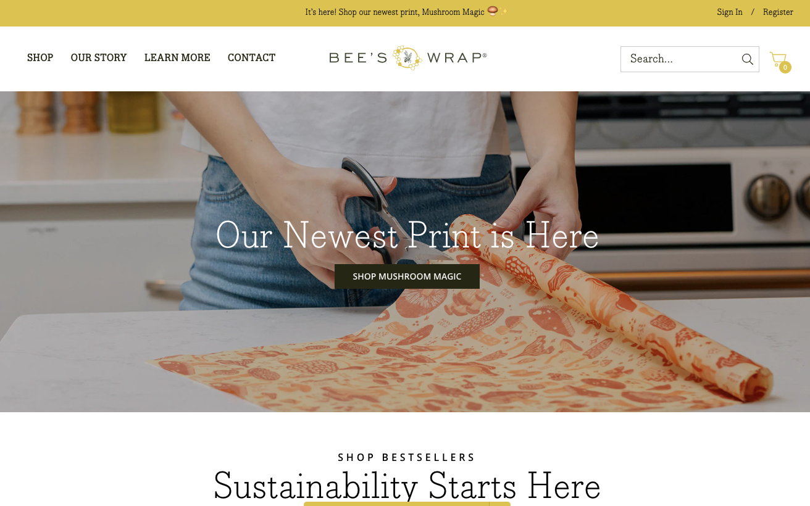The image size is (810, 506).
Task: Navigate to the CONTACT page
Action: [251, 57]
